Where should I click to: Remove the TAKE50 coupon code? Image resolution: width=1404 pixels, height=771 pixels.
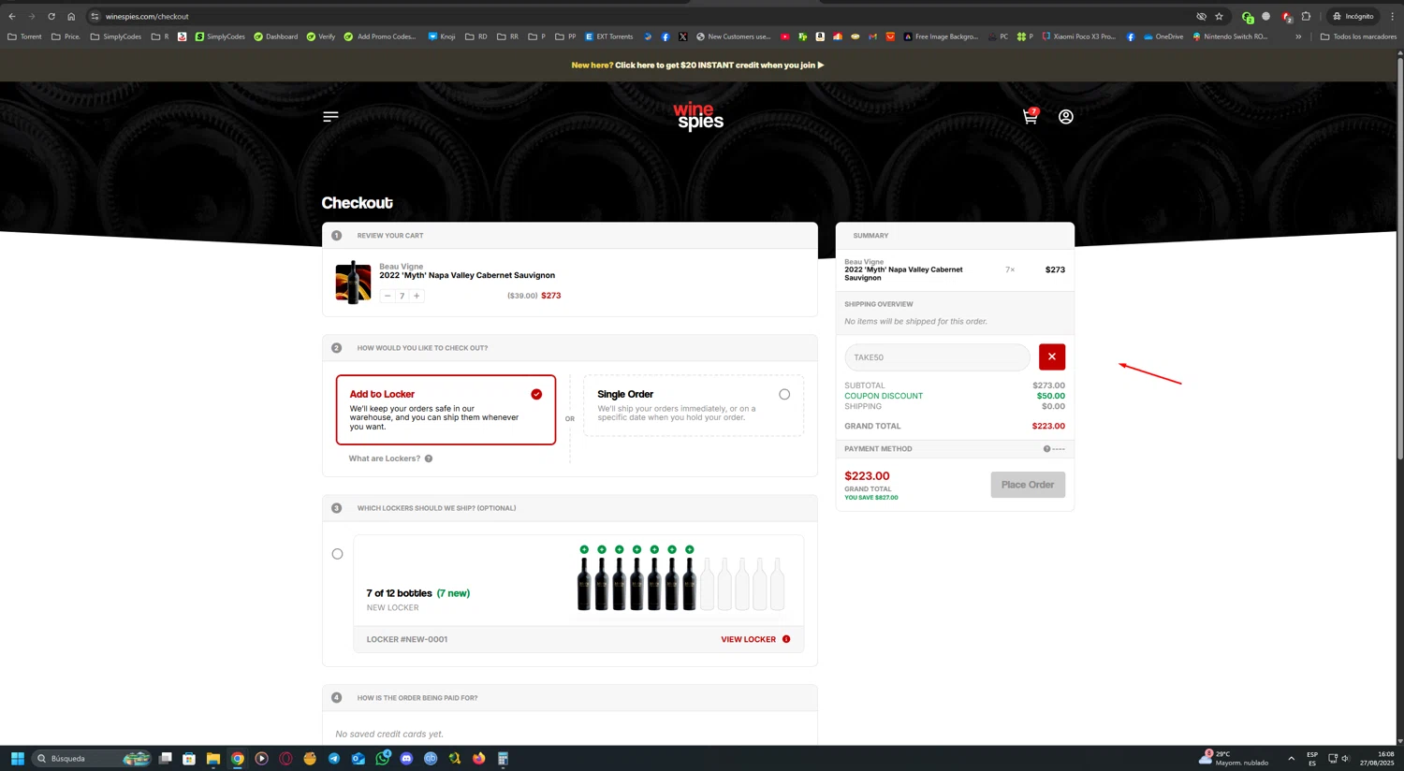point(1052,356)
